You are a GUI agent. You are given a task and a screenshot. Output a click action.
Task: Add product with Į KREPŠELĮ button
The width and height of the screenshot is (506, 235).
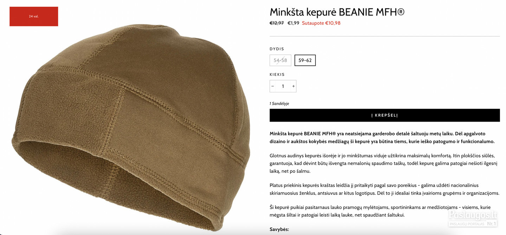(x=384, y=115)
